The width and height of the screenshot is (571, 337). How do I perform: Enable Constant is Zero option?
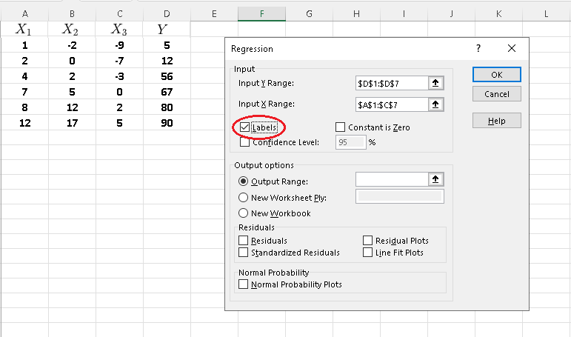(341, 127)
